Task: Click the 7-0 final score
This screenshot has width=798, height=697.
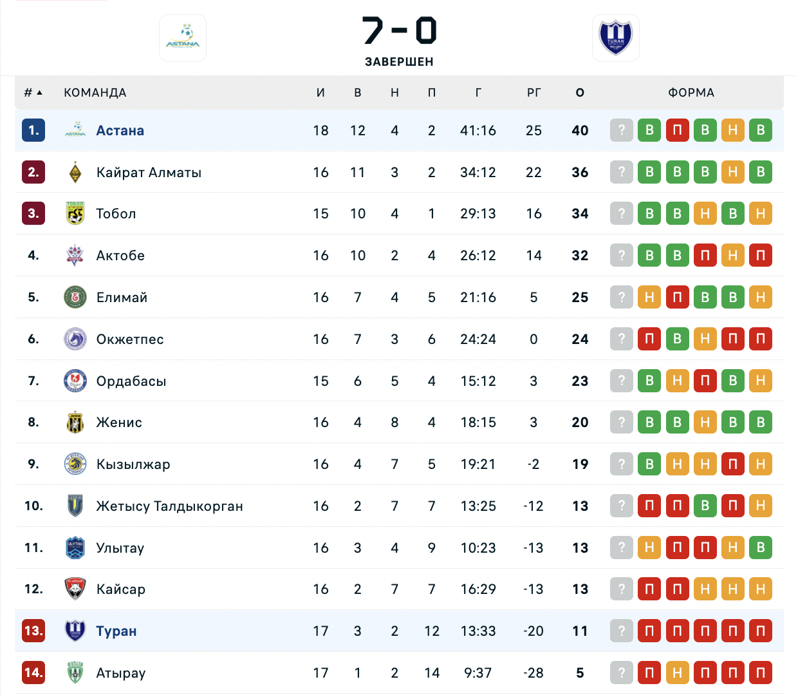Action: (x=399, y=30)
